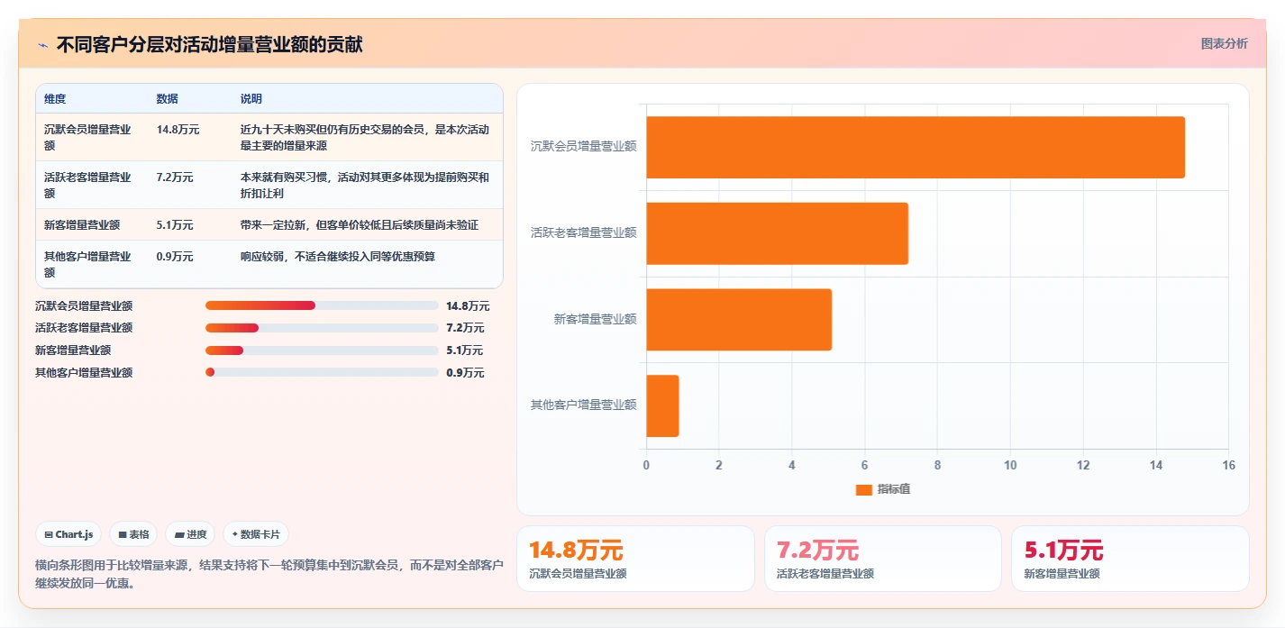
Task: Click the 维度 column header
Action: pyautogui.click(x=55, y=99)
